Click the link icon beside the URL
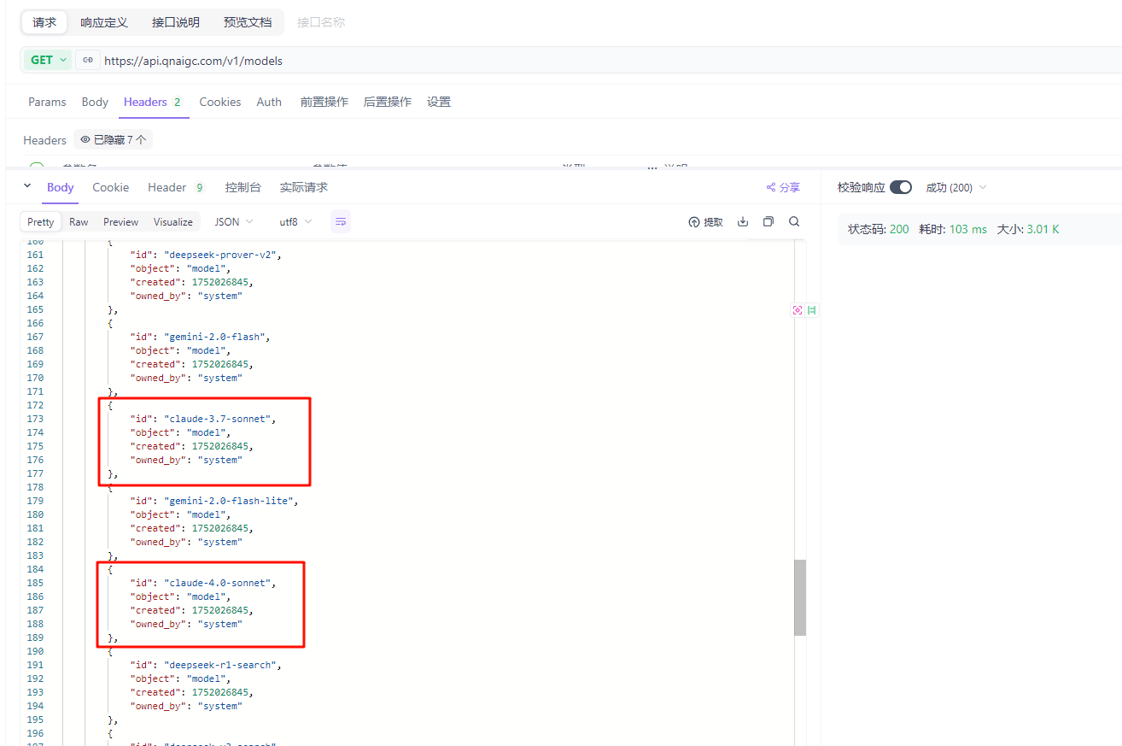Viewport: 1122px width, 746px height. pos(87,60)
